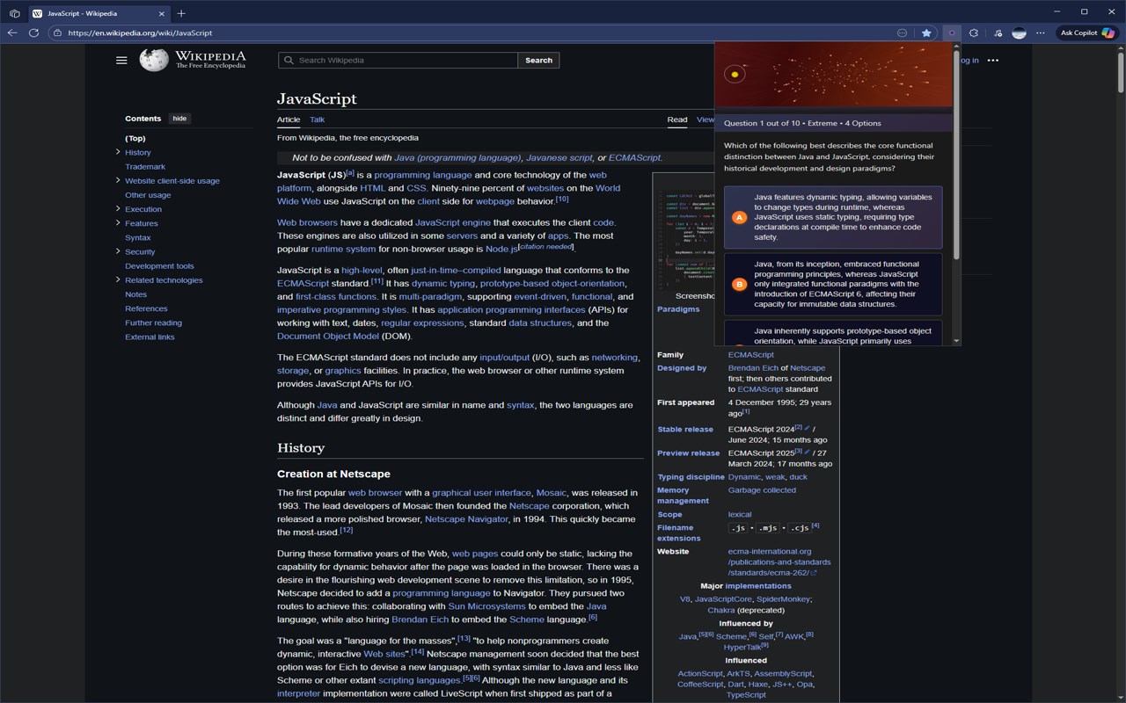Click the browser back arrow

click(12, 33)
